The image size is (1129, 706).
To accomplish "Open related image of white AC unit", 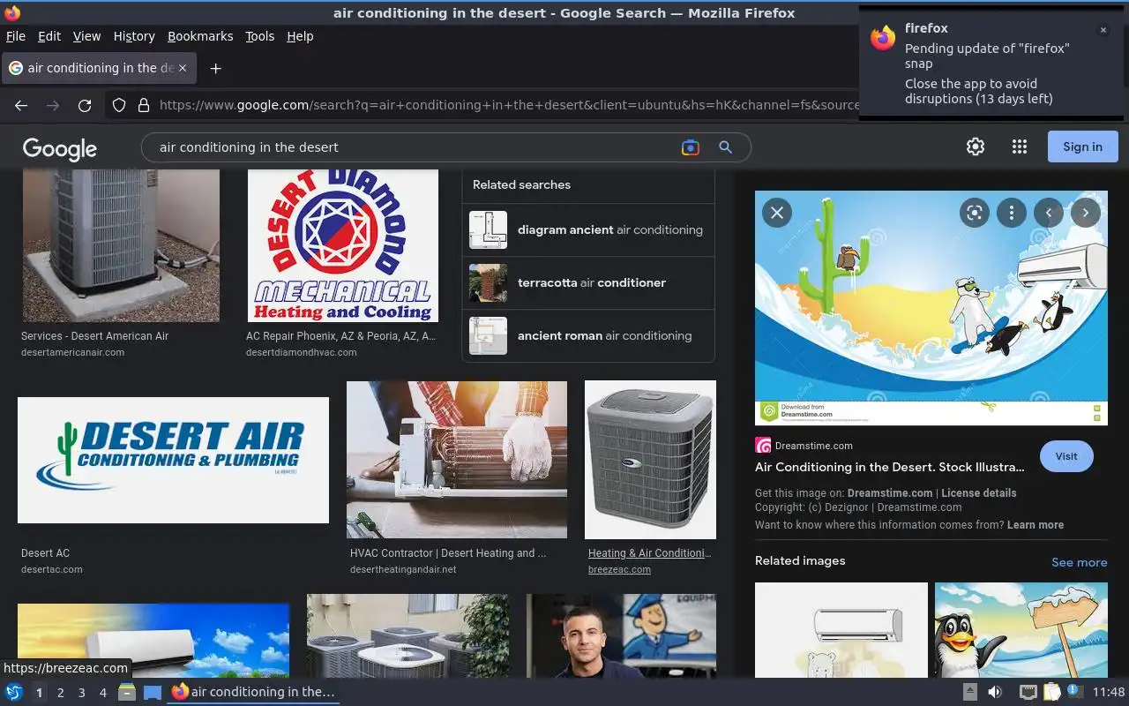I will click(841, 630).
